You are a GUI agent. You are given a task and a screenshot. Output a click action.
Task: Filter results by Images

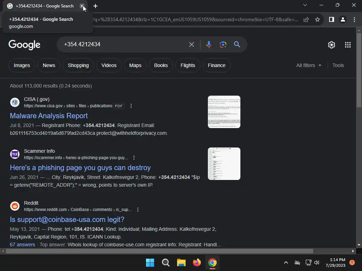click(x=22, y=65)
